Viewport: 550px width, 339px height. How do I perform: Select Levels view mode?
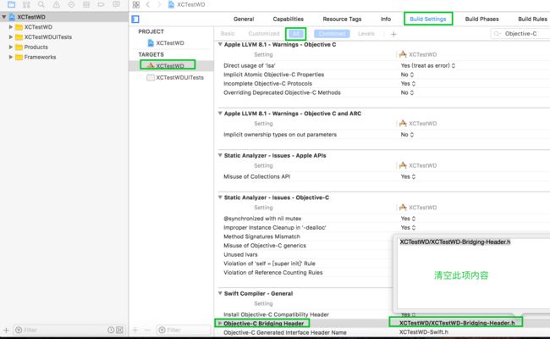pos(366,34)
